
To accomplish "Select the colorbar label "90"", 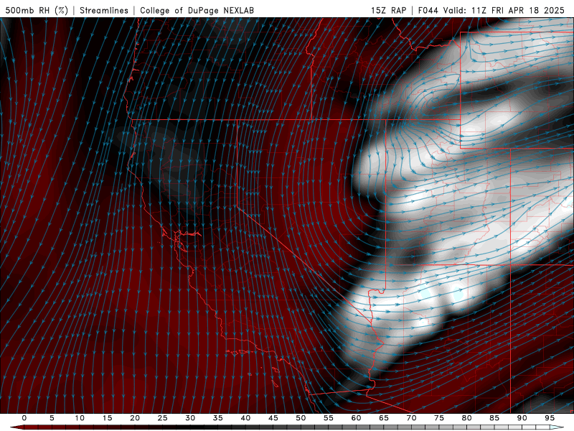I will coord(522,418).
